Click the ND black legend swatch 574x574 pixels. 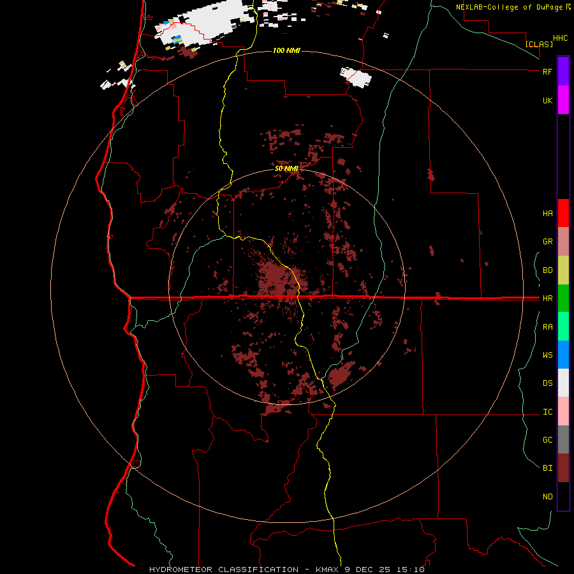563,496
